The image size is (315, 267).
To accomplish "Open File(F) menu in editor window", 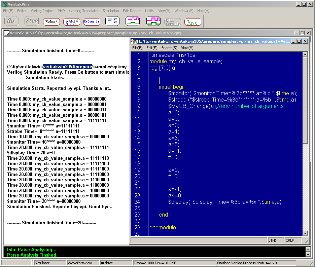I will (x=137, y=48).
